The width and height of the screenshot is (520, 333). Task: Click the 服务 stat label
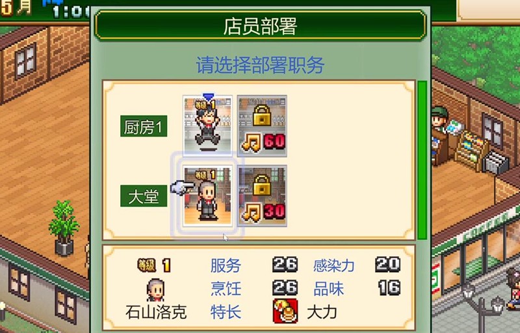pos(226,265)
